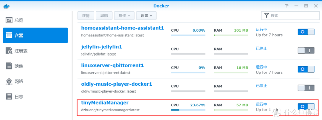Click linuxserver-qbittorrent1 RAM usage bar

[231, 72]
